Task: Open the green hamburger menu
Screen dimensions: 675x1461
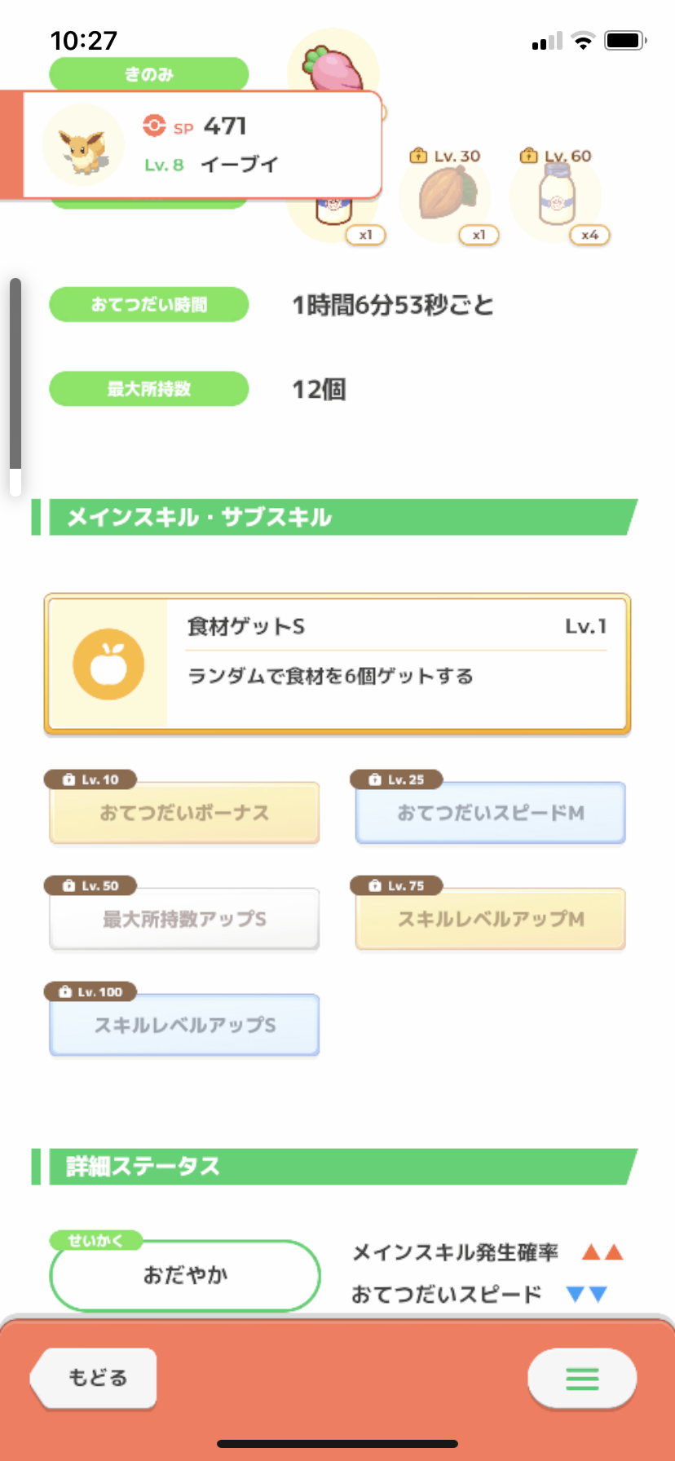Action: tap(582, 1378)
